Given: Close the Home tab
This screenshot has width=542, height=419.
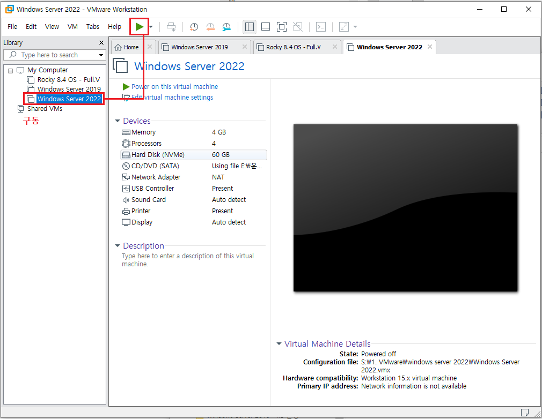Looking at the screenshot, I should (150, 47).
